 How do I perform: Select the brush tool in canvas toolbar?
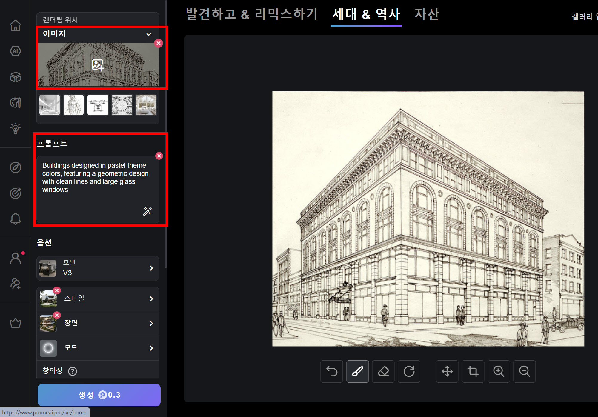[357, 371]
